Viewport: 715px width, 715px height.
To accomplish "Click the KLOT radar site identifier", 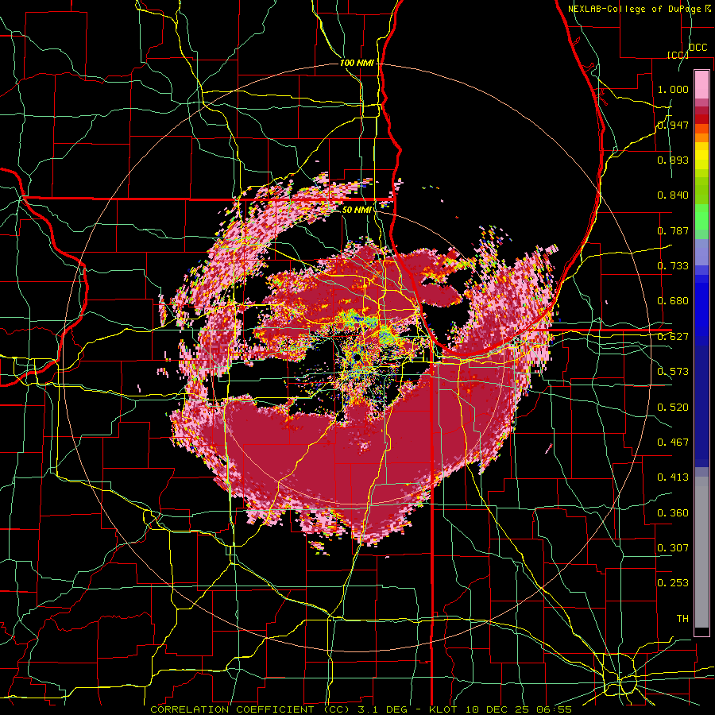I will tap(443, 709).
